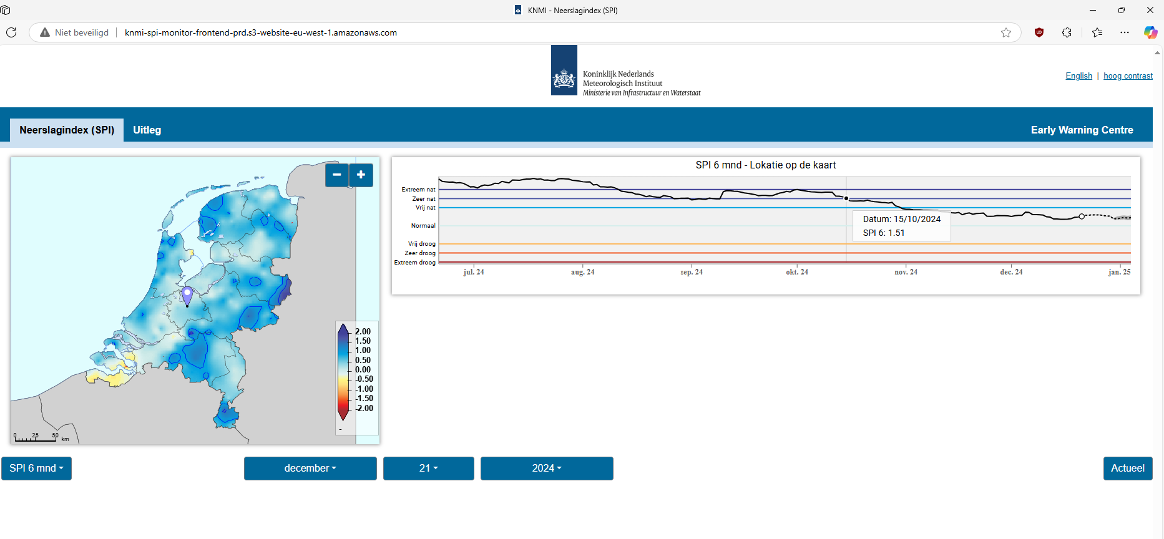This screenshot has height=539, width=1164.
Task: Open the 2024 year dropdown
Action: tap(547, 469)
